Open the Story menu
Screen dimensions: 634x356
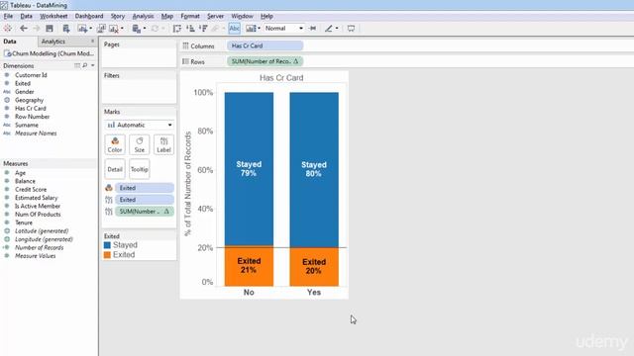[x=118, y=16]
